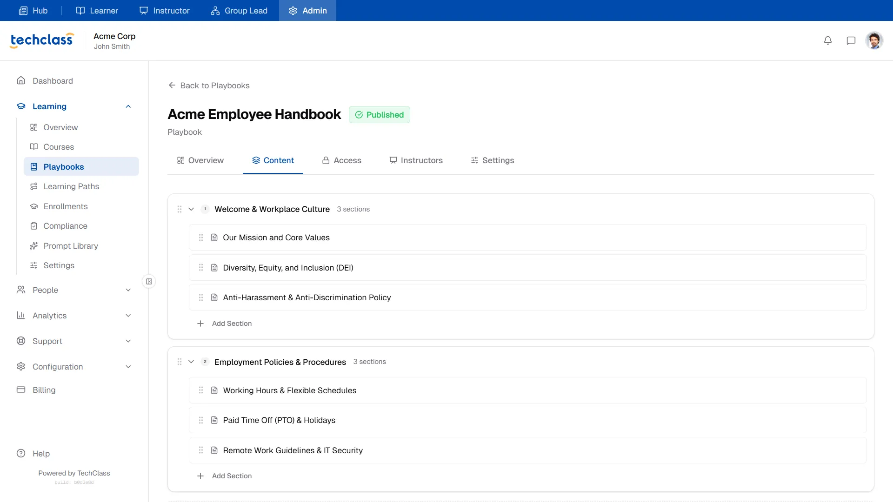893x502 pixels.
Task: Click the drag handle of Employment Policies & Procedures chapter
Action: tap(180, 362)
